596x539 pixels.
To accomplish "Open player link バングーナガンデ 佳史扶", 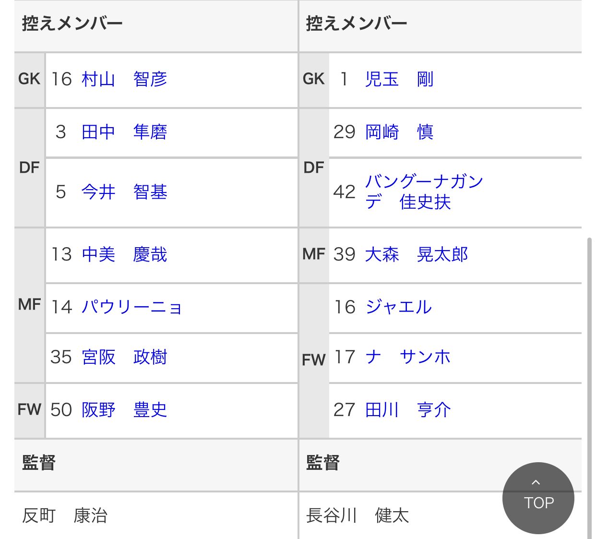I will click(423, 192).
